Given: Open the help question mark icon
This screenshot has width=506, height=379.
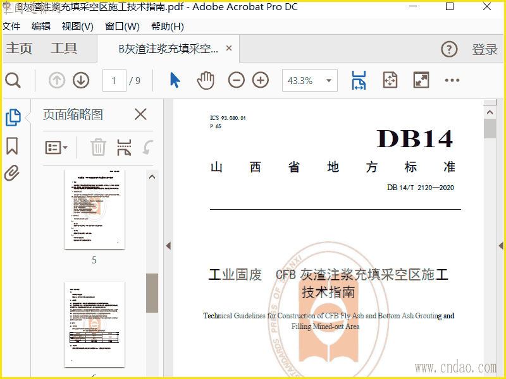Looking at the screenshot, I should pyautogui.click(x=449, y=49).
